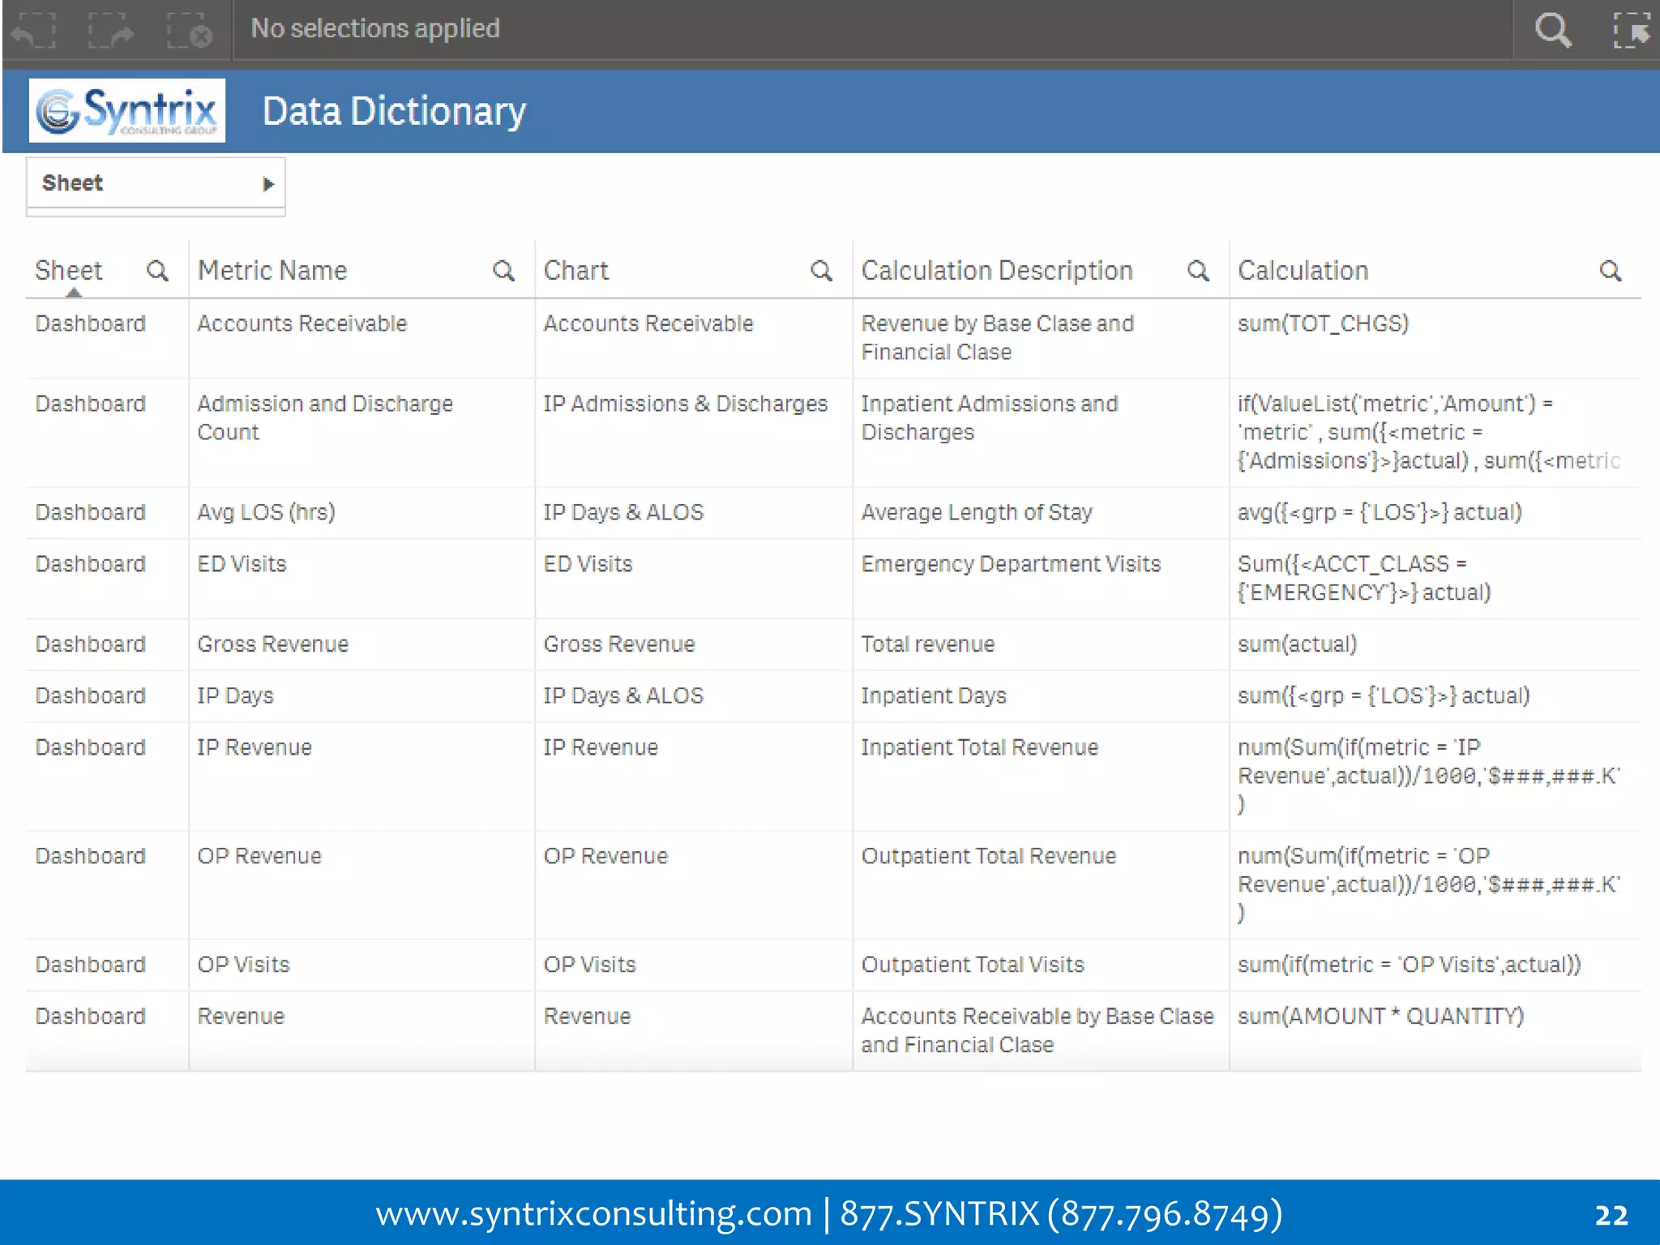The height and width of the screenshot is (1245, 1660).
Task: Click the Calculation Description column header
Action: (x=996, y=271)
